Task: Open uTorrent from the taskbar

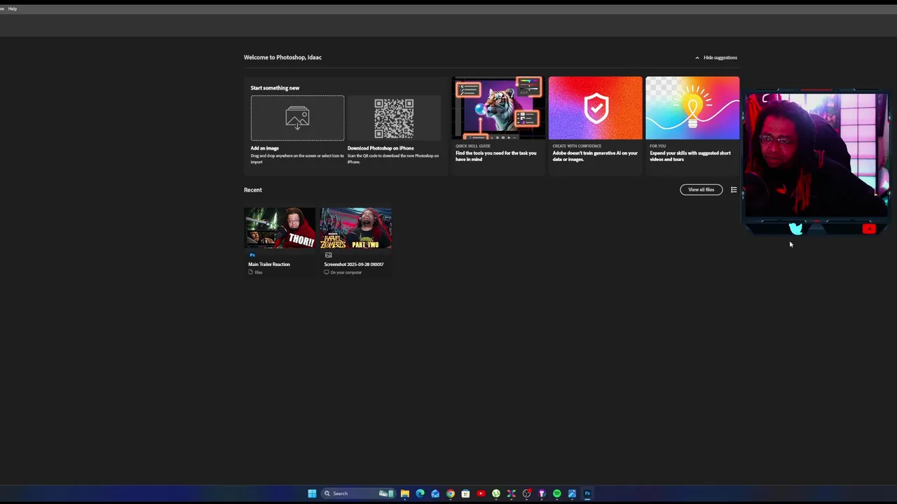Action: pos(496,493)
